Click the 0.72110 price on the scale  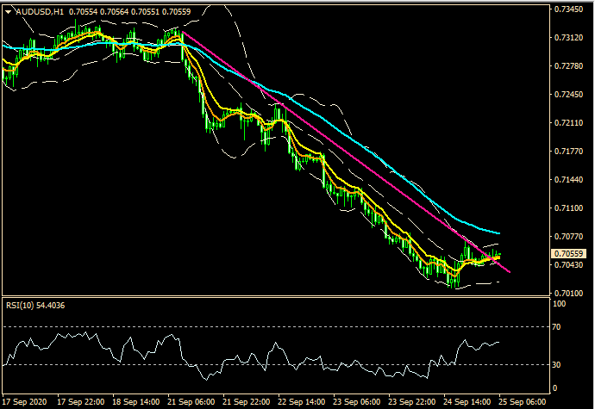(x=569, y=123)
